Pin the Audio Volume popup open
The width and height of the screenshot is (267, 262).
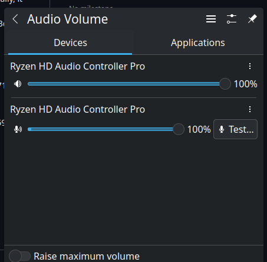coord(252,19)
